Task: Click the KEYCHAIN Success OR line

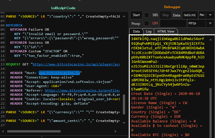Action: 30,43
